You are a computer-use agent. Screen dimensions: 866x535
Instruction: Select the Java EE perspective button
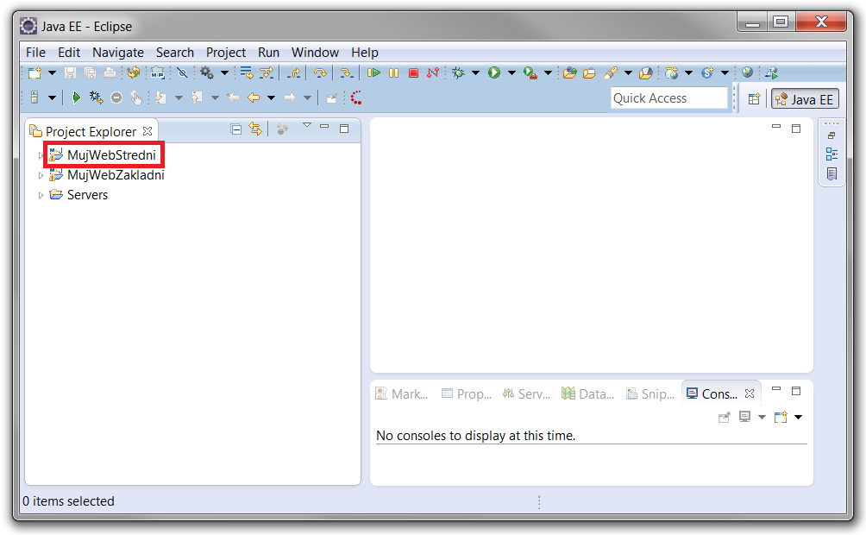[x=805, y=99]
